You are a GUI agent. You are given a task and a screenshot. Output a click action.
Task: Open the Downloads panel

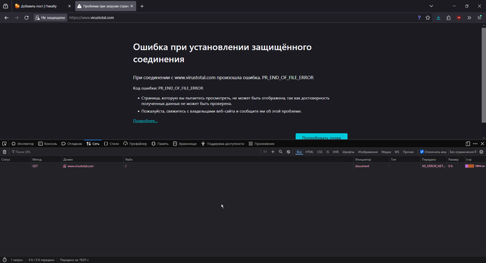[438, 17]
